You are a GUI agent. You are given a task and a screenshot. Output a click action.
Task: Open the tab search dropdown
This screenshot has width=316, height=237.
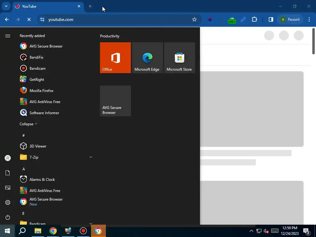coord(6,6)
